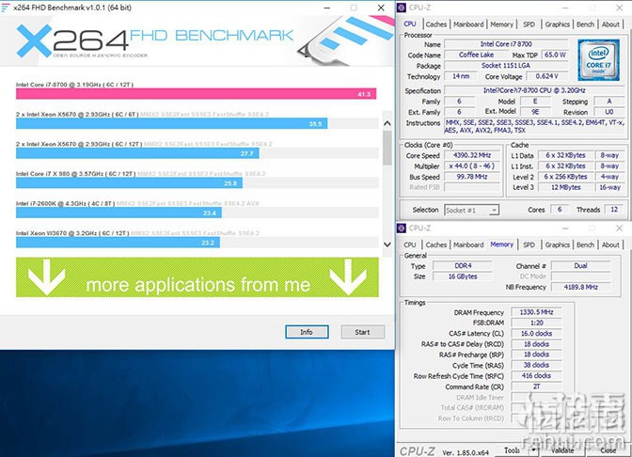This screenshot has width=632, height=457.
Task: Click the Specification field text
Action: 534,90
